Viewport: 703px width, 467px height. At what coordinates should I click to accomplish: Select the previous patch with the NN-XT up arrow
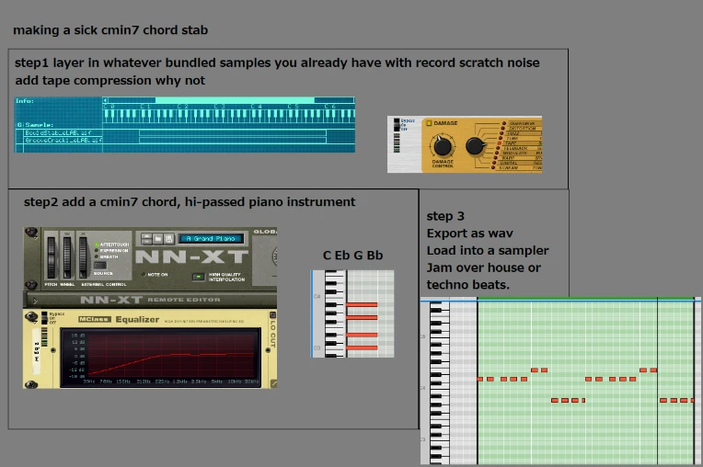pyautogui.click(x=146, y=236)
